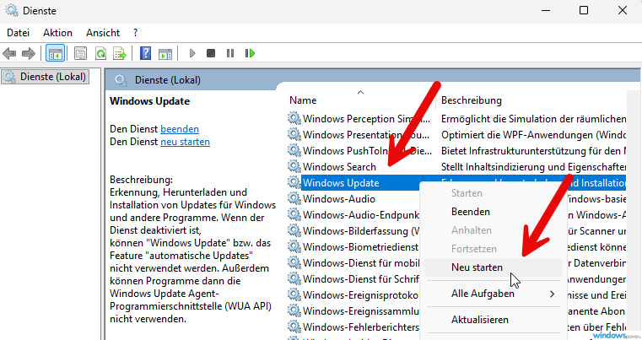The width and height of the screenshot is (642, 340).
Task: Click the Forward arrow toolbar icon
Action: click(28, 53)
